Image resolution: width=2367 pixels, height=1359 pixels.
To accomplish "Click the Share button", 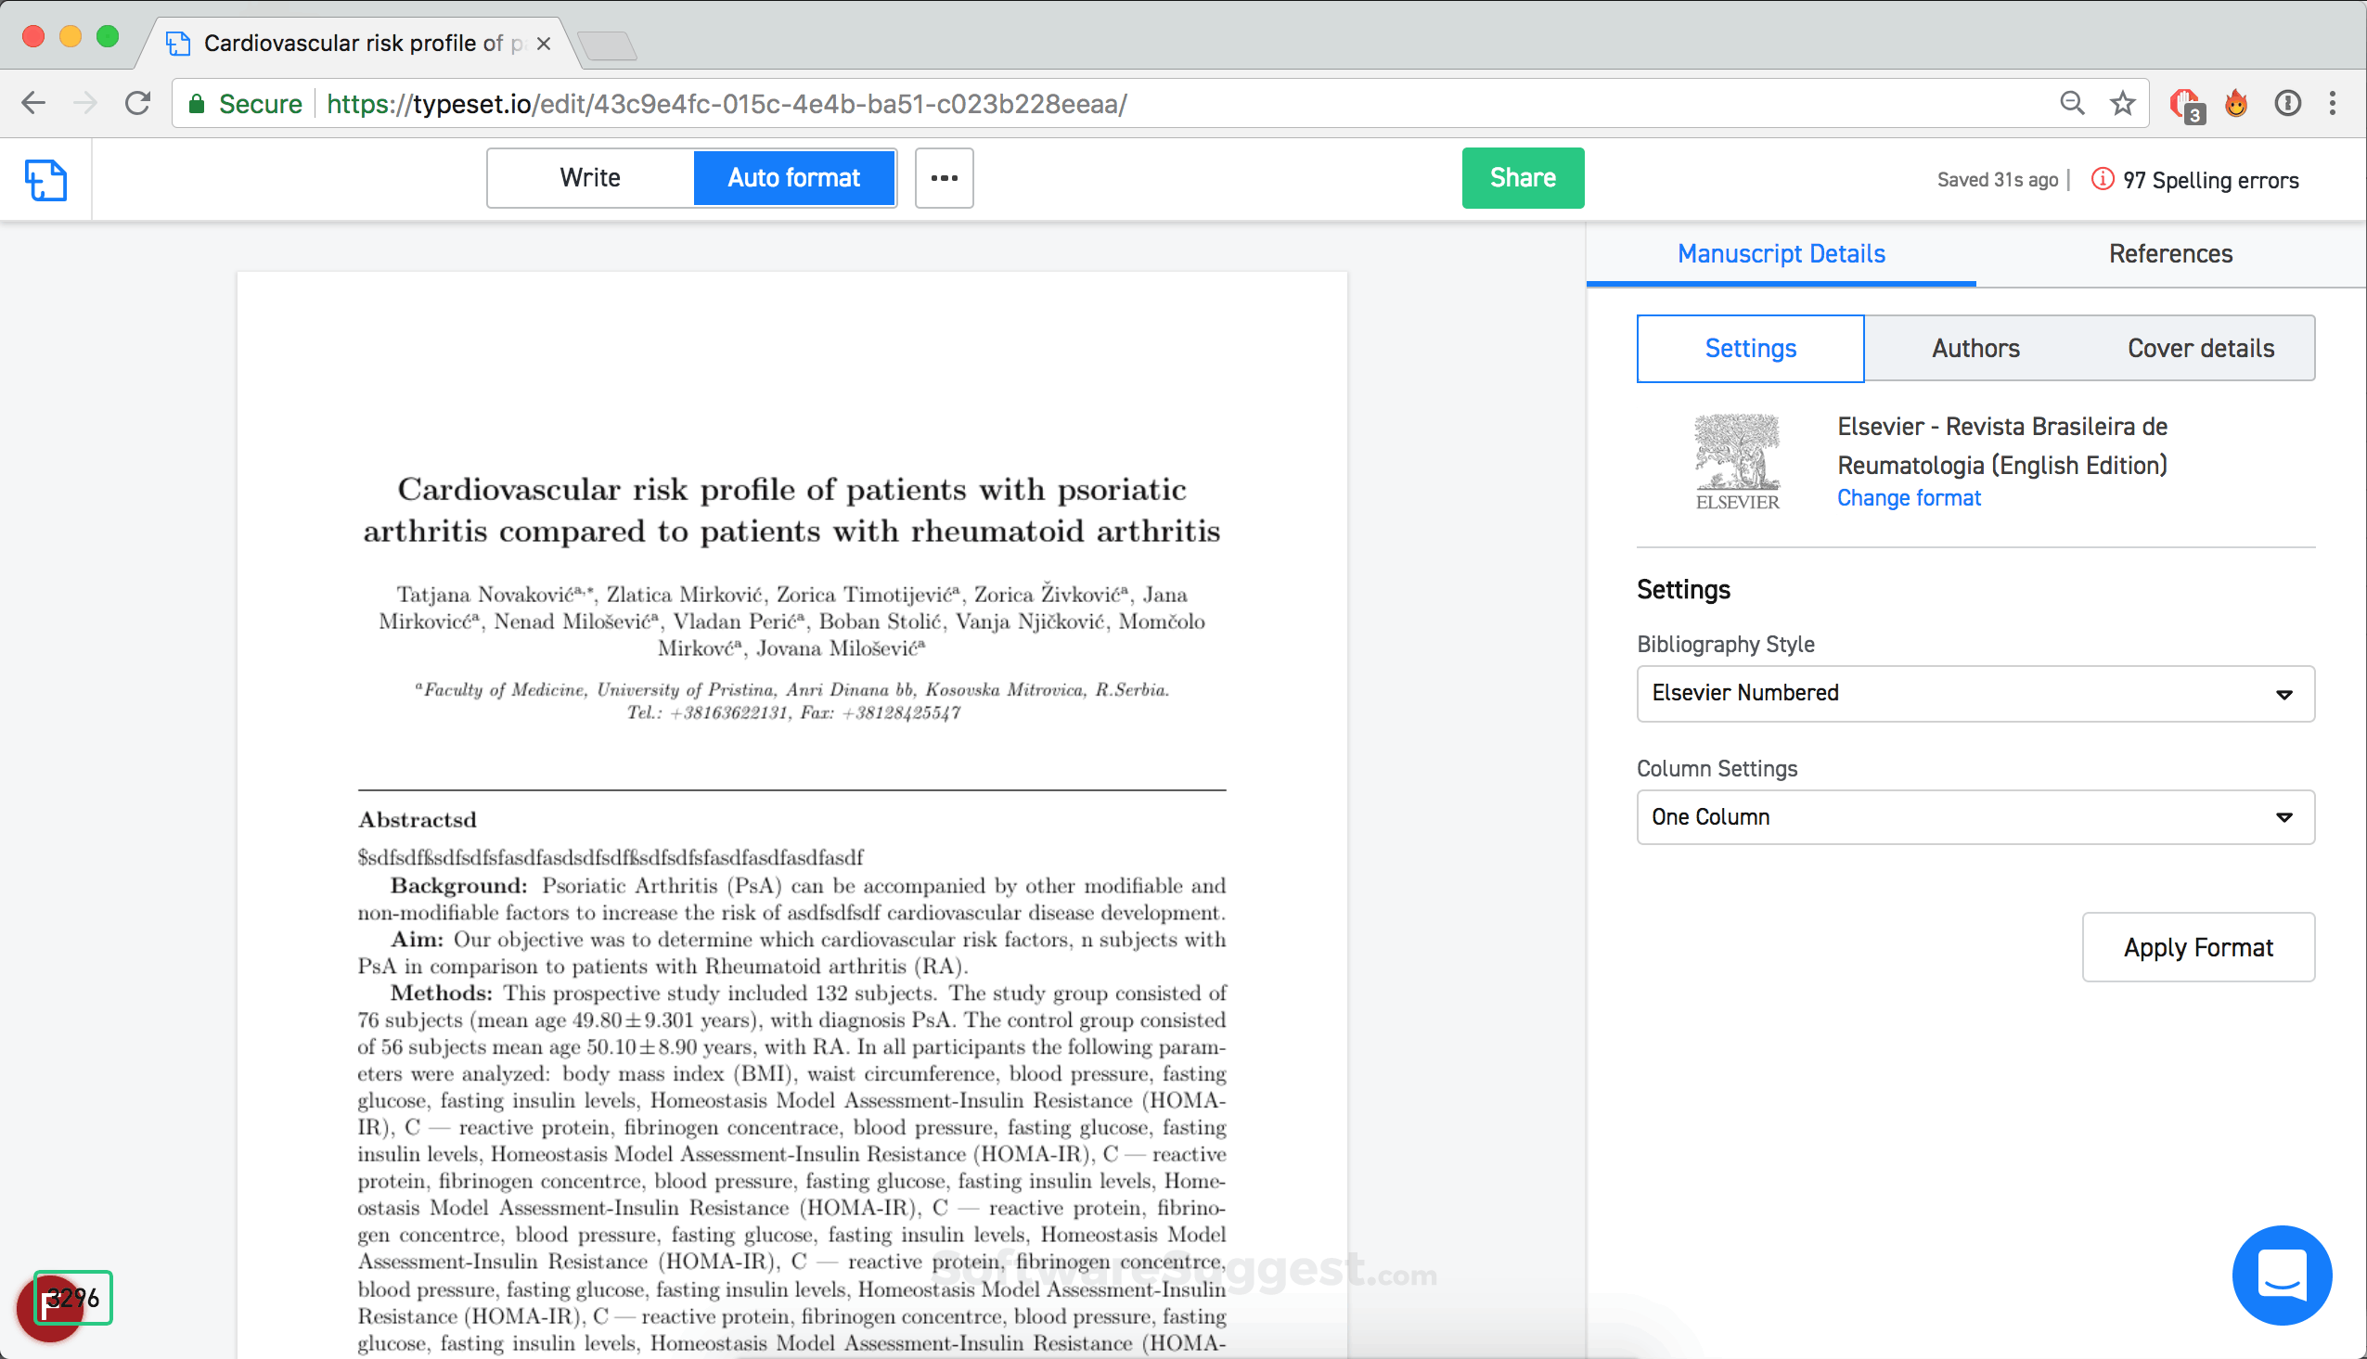I will pos(1522,177).
